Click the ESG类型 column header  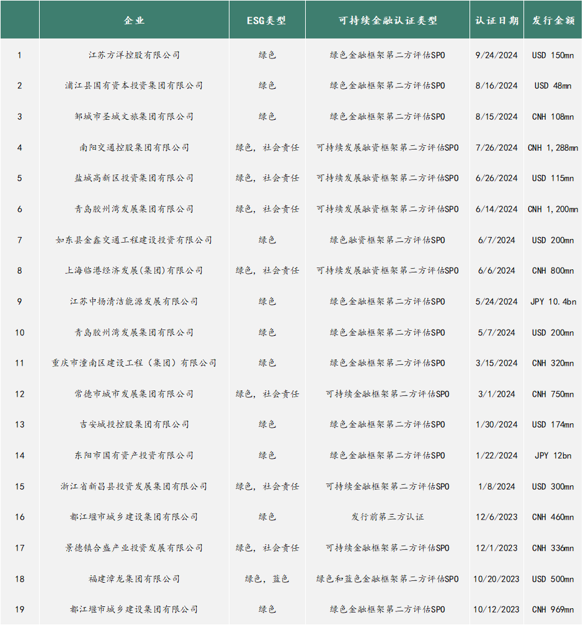[x=267, y=20]
